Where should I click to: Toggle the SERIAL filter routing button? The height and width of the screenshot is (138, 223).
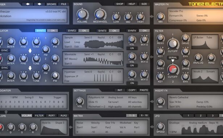coord(173,58)
